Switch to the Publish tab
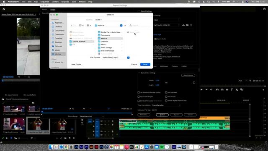 (184, 66)
